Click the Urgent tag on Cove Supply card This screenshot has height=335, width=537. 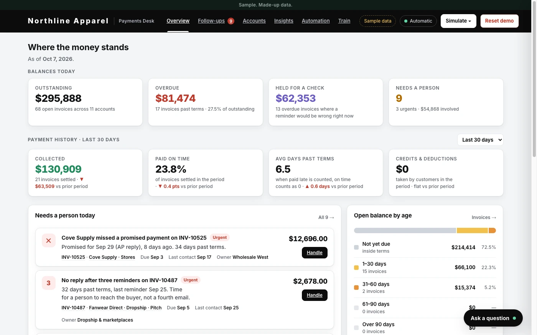tap(220, 238)
